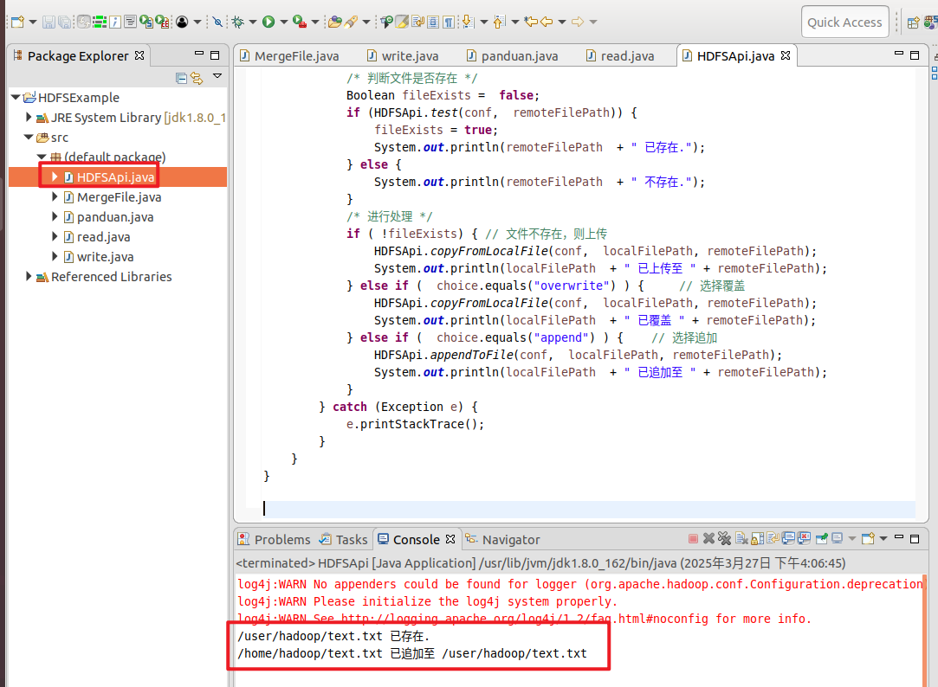Toggle Mark Occurrences highlighter button

[403, 22]
